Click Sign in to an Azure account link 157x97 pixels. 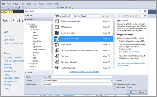pos(129,52)
